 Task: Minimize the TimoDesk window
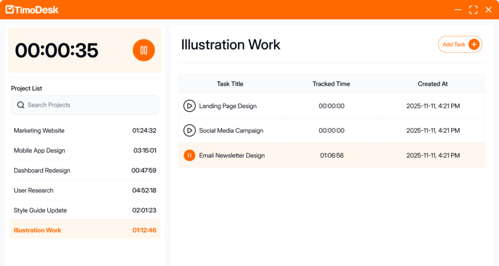[458, 10]
